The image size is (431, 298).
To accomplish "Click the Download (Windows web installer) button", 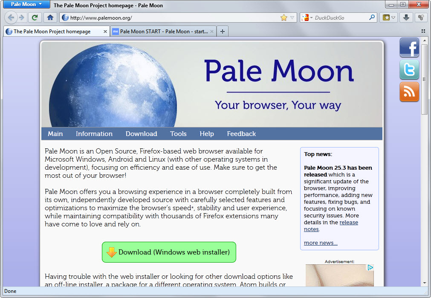I will click(x=169, y=252).
